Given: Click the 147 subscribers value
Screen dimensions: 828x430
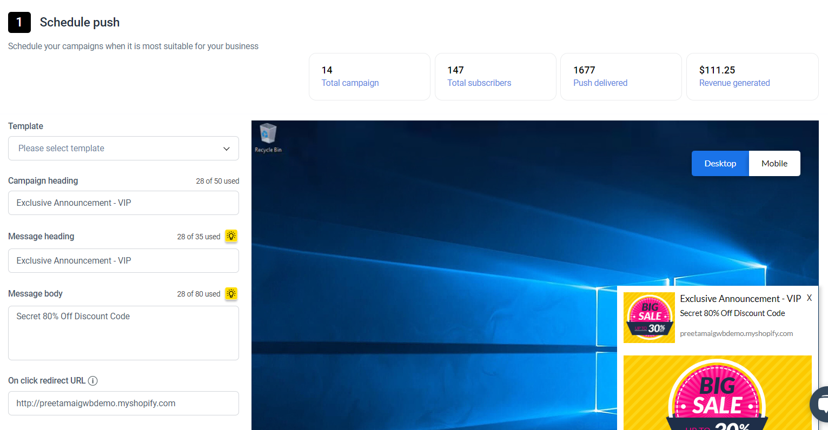Looking at the screenshot, I should [x=455, y=70].
